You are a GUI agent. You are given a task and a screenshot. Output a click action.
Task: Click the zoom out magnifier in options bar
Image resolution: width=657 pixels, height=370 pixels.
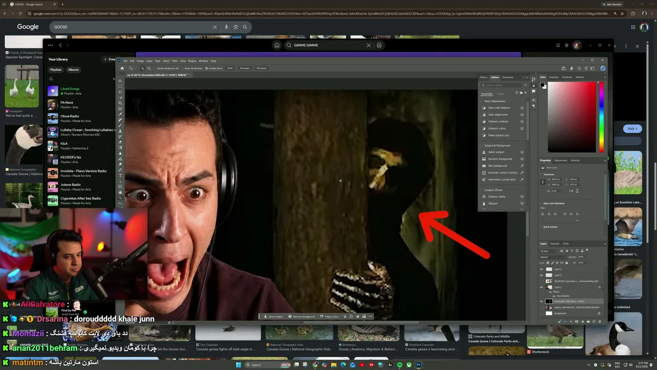click(149, 68)
